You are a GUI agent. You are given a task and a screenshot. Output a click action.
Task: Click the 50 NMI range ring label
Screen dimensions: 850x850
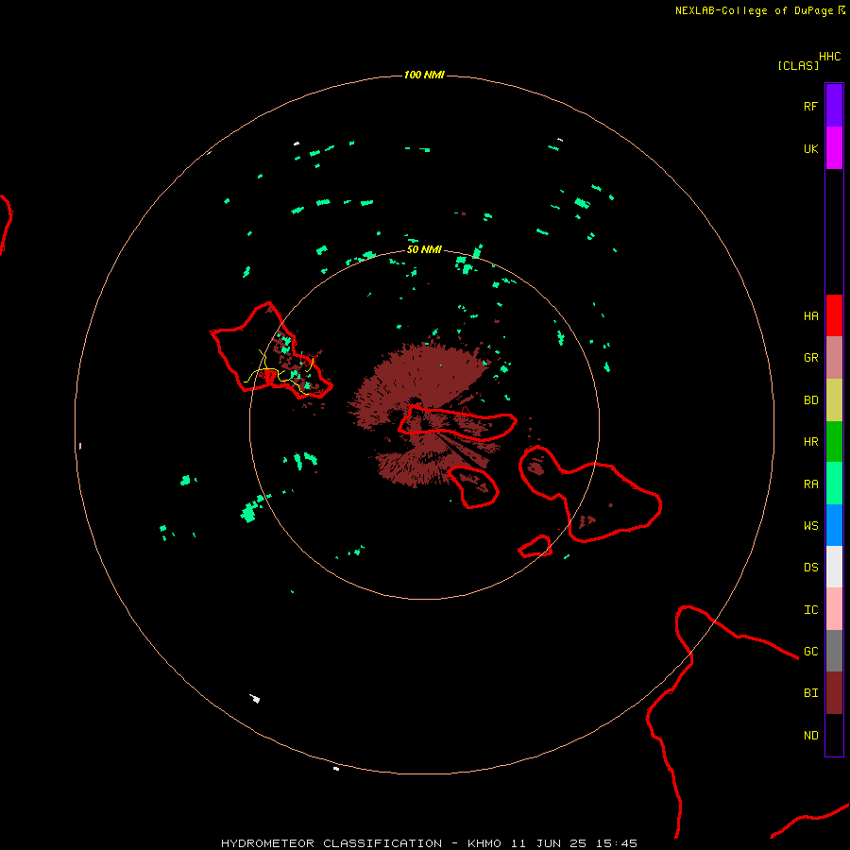[424, 250]
